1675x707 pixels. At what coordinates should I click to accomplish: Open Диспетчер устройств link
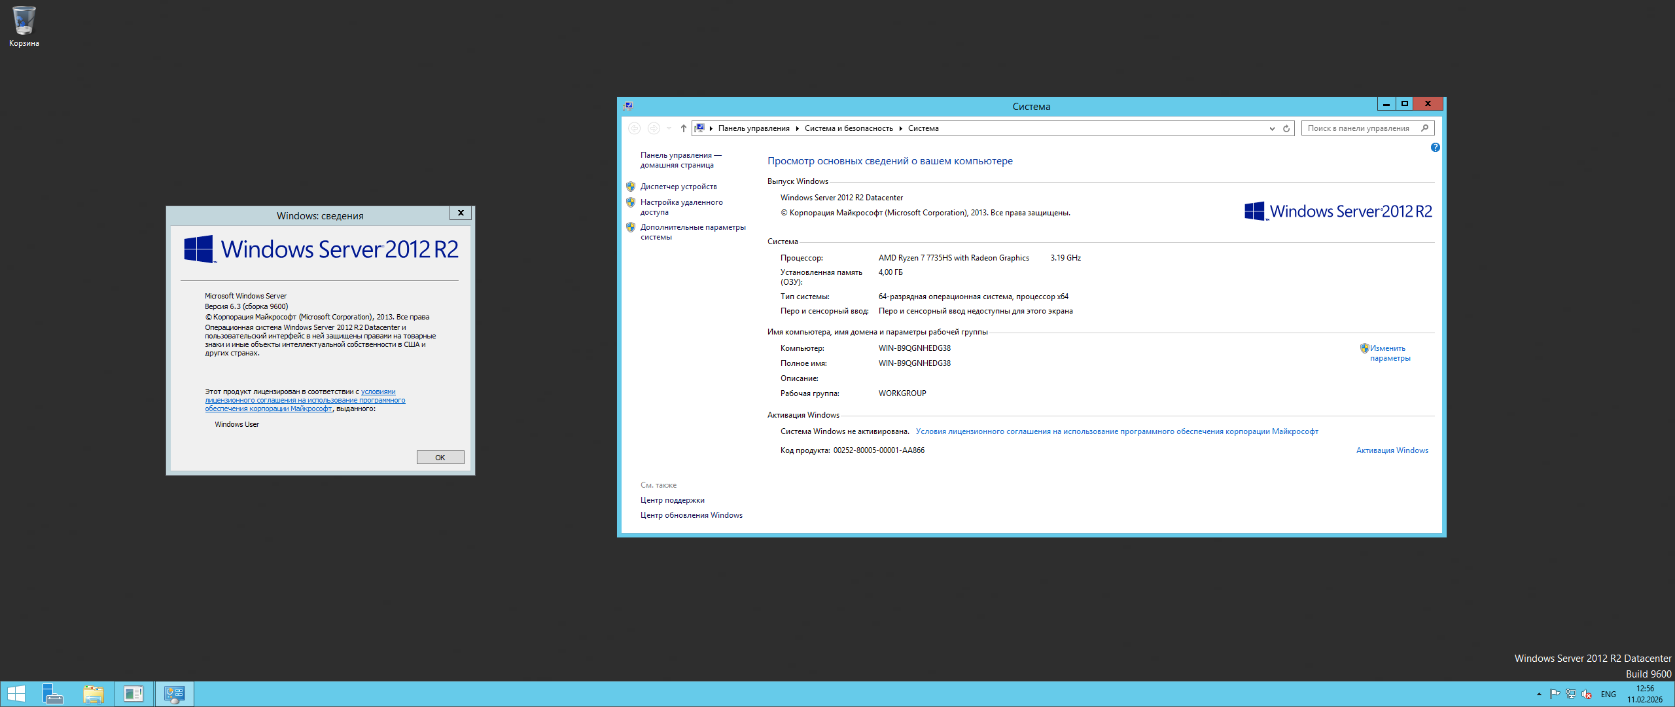(679, 187)
